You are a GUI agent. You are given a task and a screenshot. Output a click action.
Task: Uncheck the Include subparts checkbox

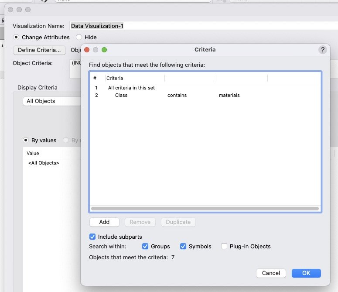pos(92,237)
